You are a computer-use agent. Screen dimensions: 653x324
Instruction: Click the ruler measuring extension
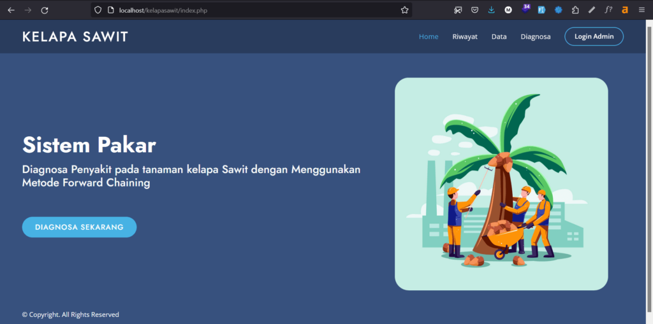point(592,10)
